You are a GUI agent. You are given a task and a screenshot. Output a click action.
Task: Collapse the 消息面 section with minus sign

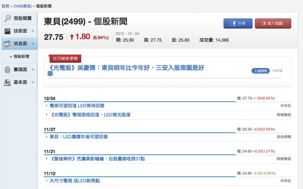(33, 44)
